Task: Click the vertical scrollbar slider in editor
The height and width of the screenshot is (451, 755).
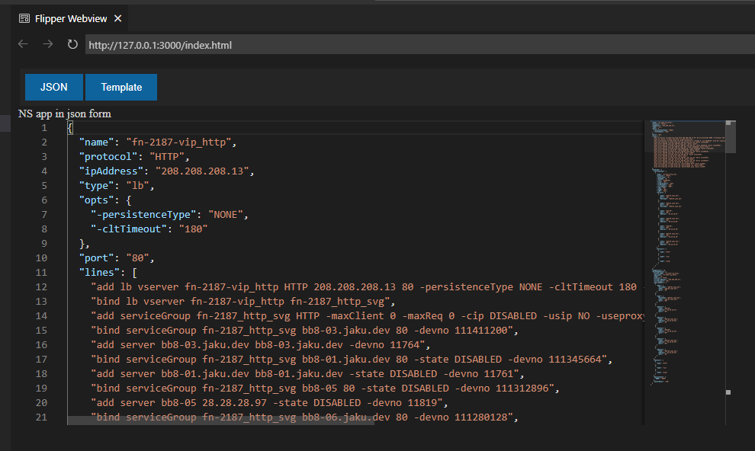Action: (x=731, y=136)
